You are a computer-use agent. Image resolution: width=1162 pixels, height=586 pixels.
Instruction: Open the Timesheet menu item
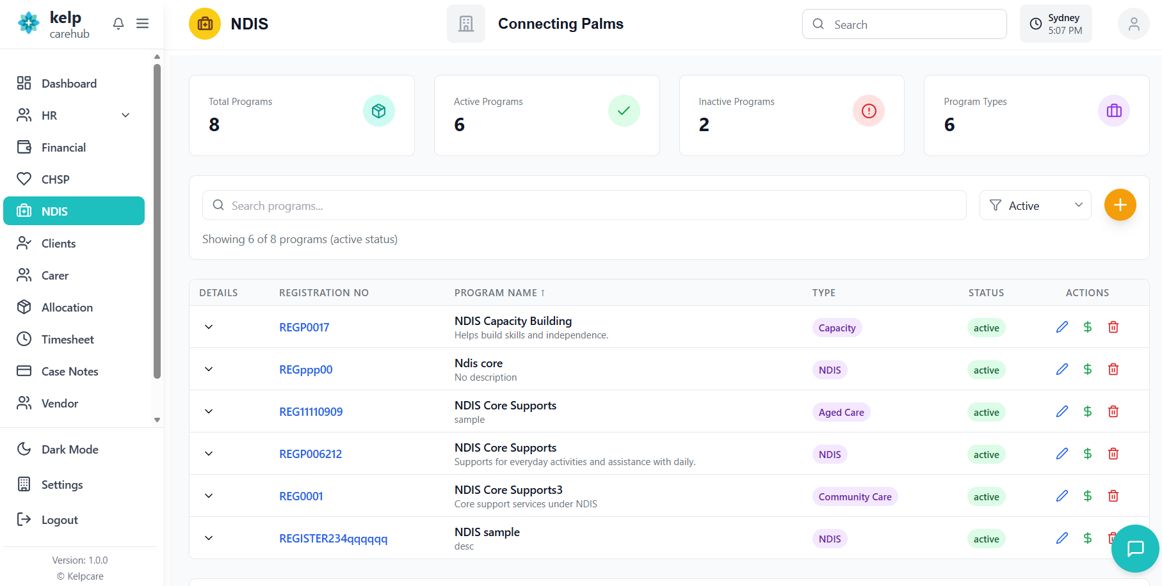(67, 339)
